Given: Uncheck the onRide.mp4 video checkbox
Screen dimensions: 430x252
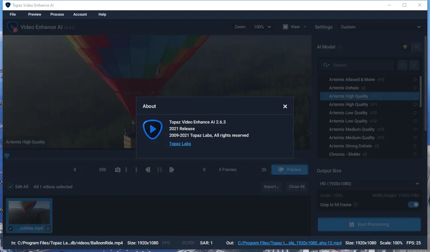Looking at the screenshot, I should [11, 228].
